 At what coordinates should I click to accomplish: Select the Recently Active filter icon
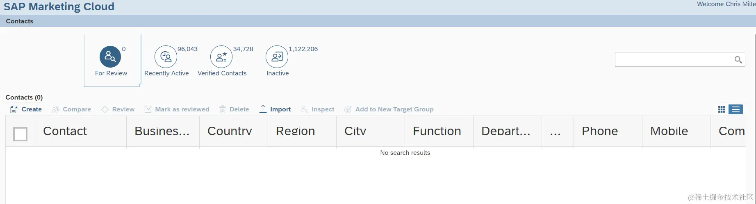click(x=166, y=57)
